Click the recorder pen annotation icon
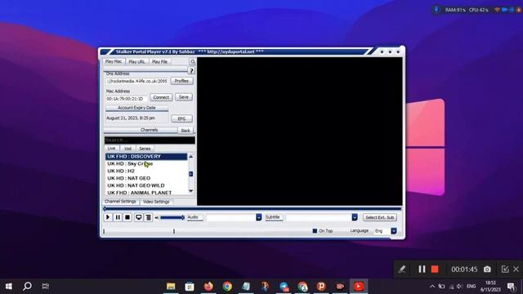The width and height of the screenshot is (523, 294). click(x=402, y=269)
